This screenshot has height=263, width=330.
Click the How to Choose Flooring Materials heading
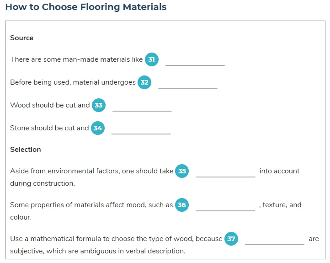pos(86,7)
